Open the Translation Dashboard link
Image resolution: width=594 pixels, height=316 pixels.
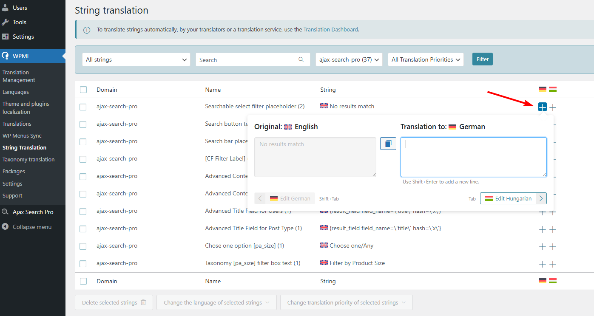tap(330, 30)
